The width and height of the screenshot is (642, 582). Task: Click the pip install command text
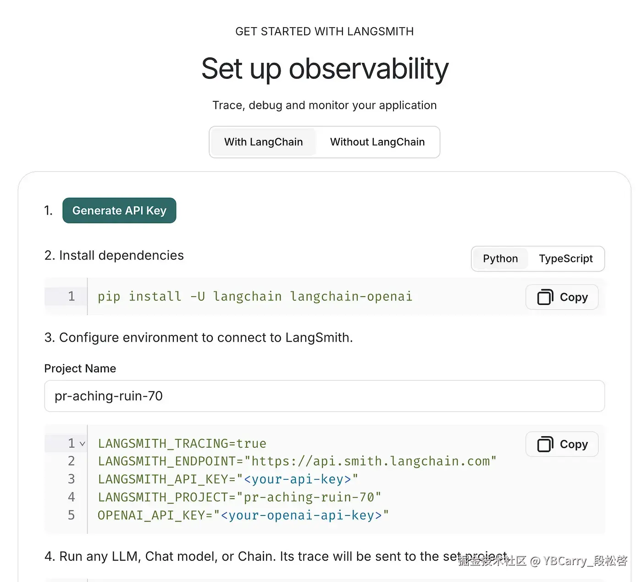(255, 297)
